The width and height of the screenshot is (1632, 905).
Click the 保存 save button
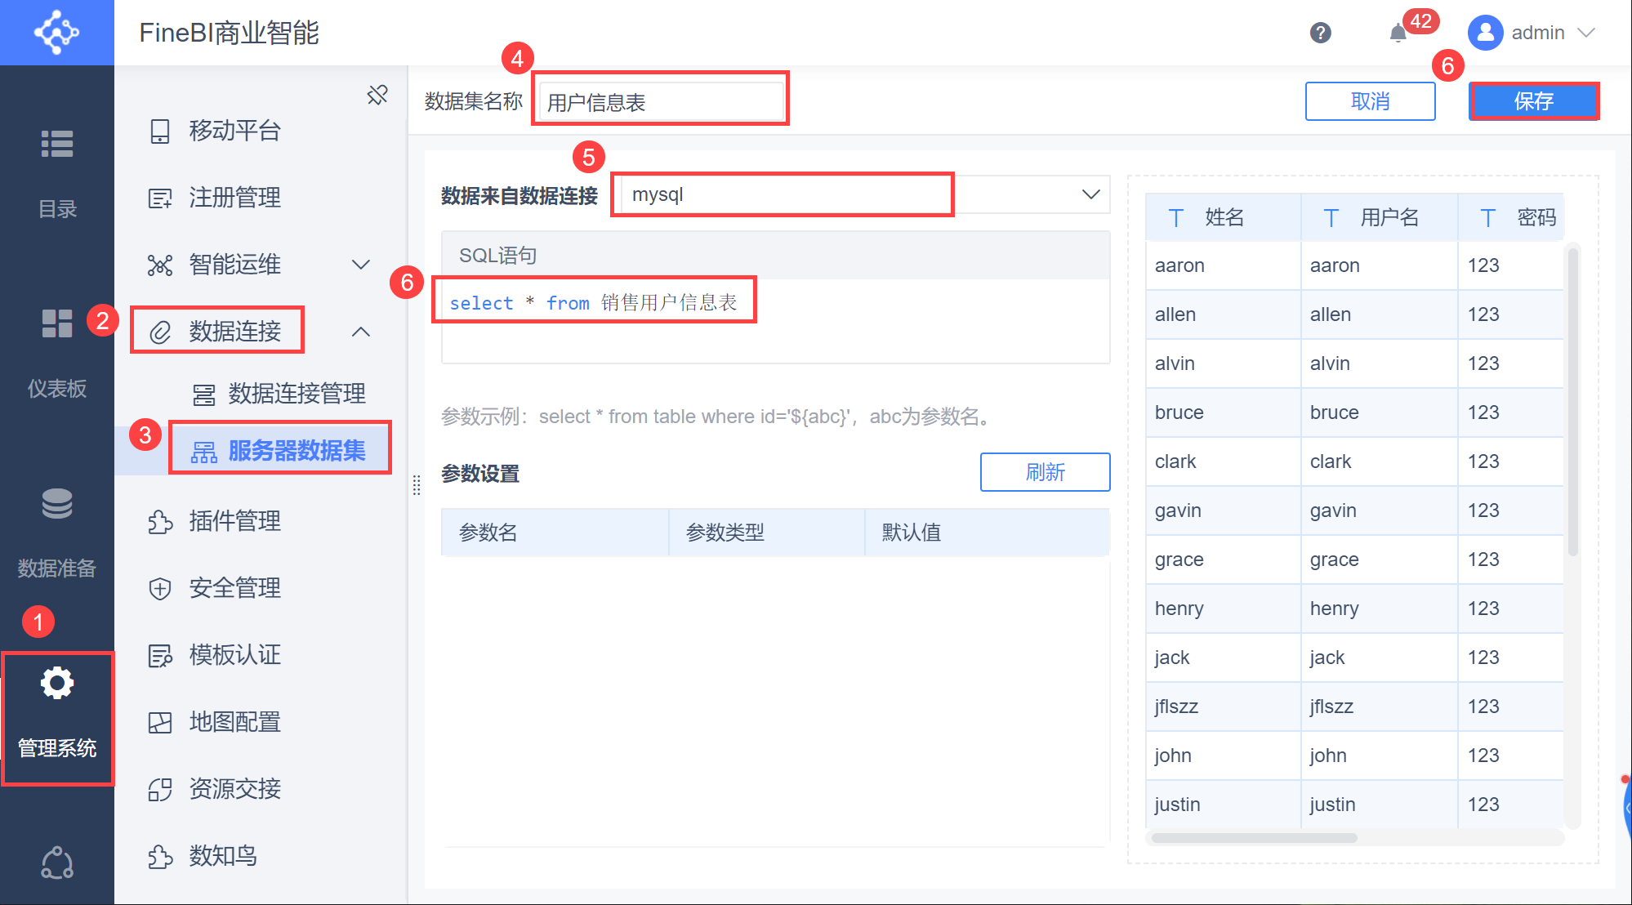(1533, 101)
